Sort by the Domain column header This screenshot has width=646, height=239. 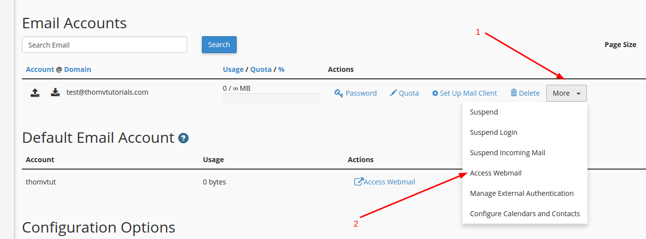77,69
